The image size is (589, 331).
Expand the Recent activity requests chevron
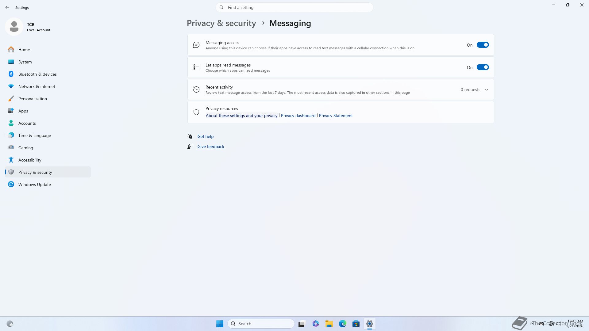point(486,90)
